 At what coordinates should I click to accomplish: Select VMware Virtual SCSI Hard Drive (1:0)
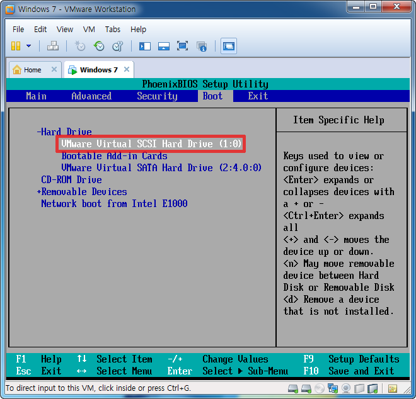click(151, 143)
